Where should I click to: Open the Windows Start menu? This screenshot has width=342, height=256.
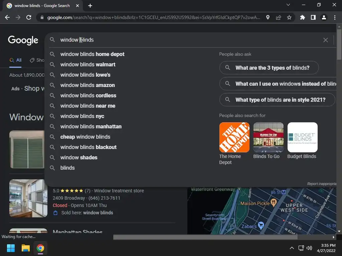(x=11, y=248)
